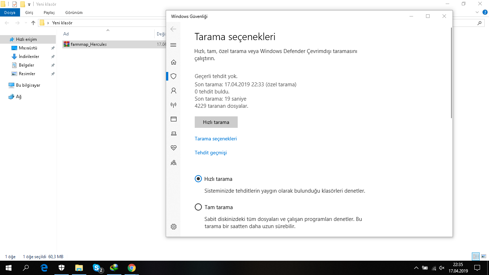489x275 pixels.
Task: Open the address bar folder path chevron
Action: click(48, 23)
